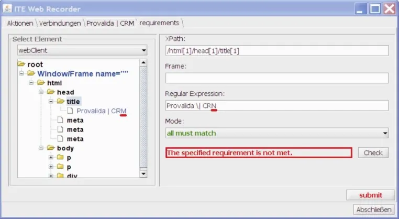Click the Provalida | CRM text node icon
This screenshot has width=399, height=219.
tap(70, 111)
